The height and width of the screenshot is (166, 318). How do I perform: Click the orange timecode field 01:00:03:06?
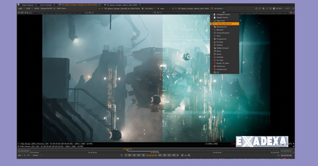(x=151, y=155)
